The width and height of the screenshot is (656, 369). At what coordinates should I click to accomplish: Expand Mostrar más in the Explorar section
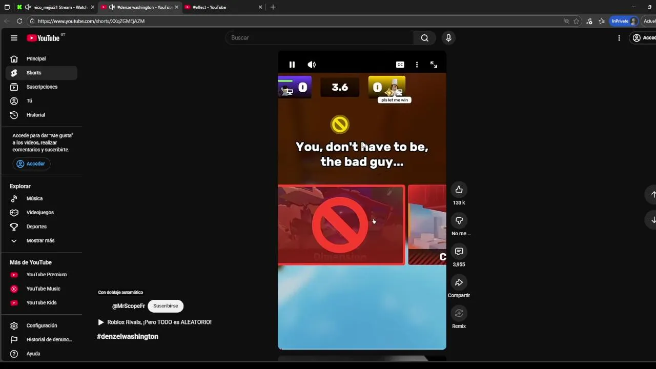pyautogui.click(x=42, y=241)
